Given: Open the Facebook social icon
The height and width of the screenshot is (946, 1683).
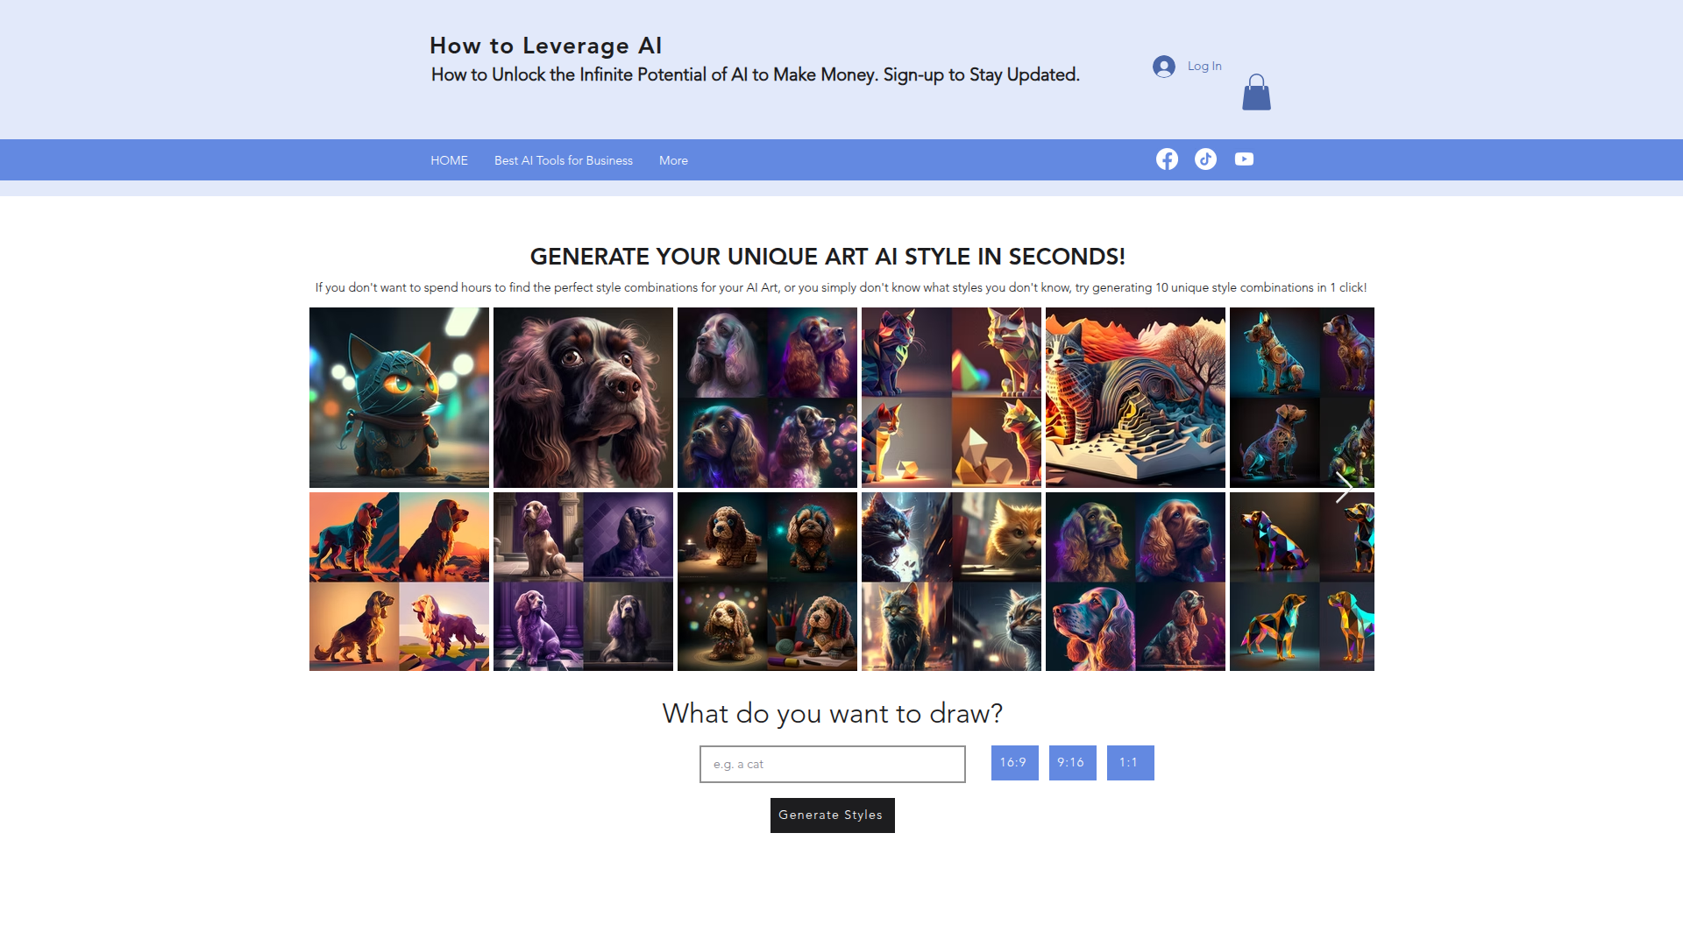Looking at the screenshot, I should [x=1167, y=159].
